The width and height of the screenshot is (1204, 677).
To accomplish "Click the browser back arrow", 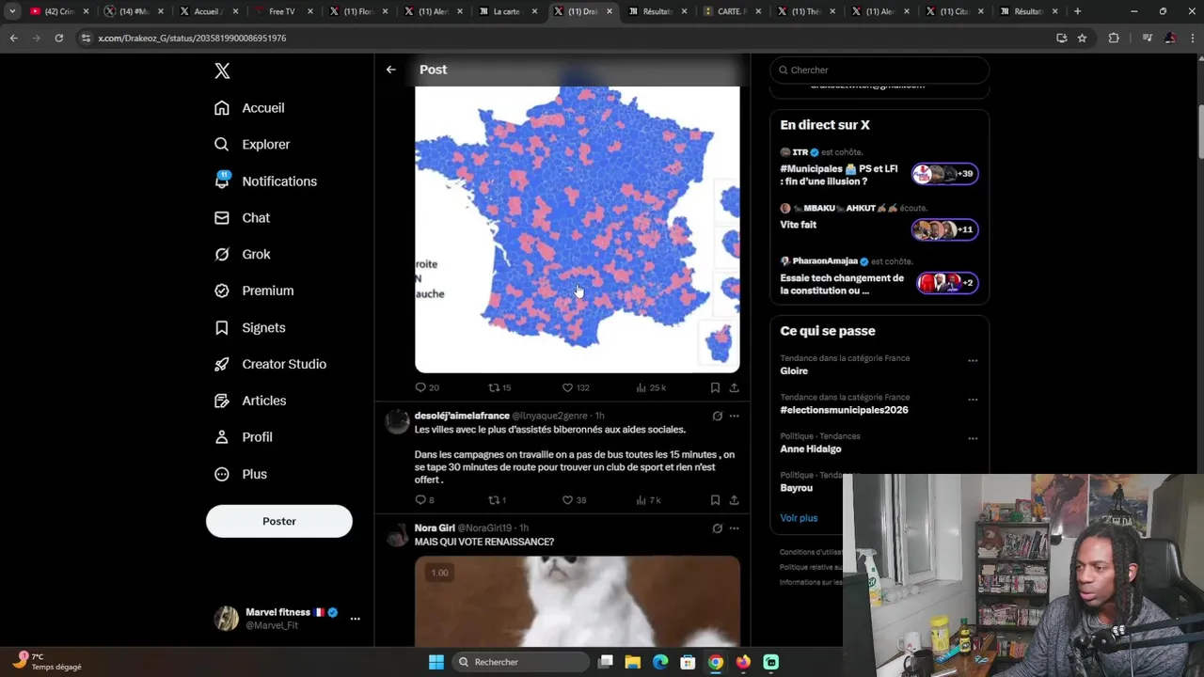I will 13,38.
